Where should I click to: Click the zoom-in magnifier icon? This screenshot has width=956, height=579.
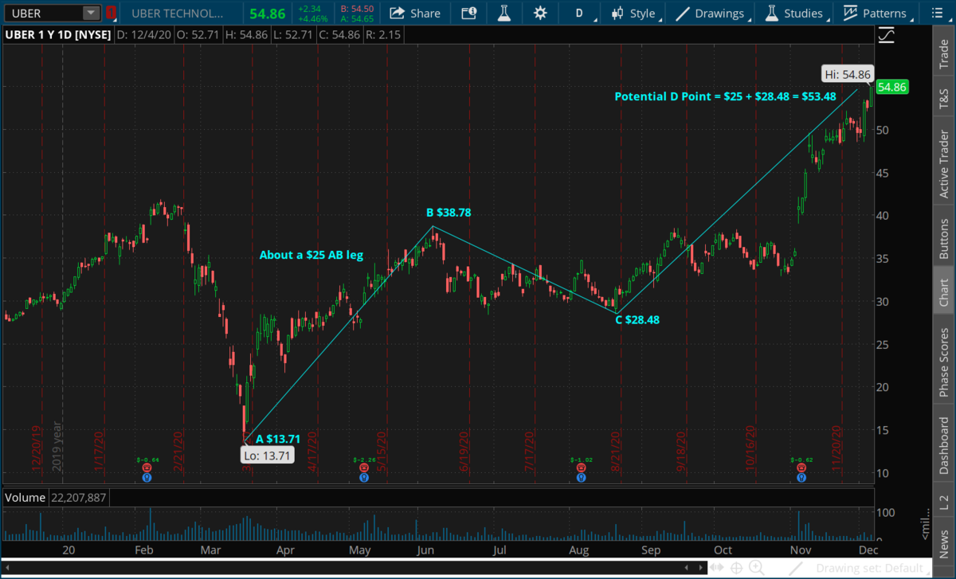pos(758,568)
